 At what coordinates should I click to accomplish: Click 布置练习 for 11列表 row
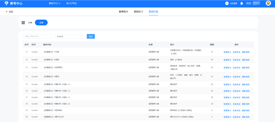(x=227, y=52)
